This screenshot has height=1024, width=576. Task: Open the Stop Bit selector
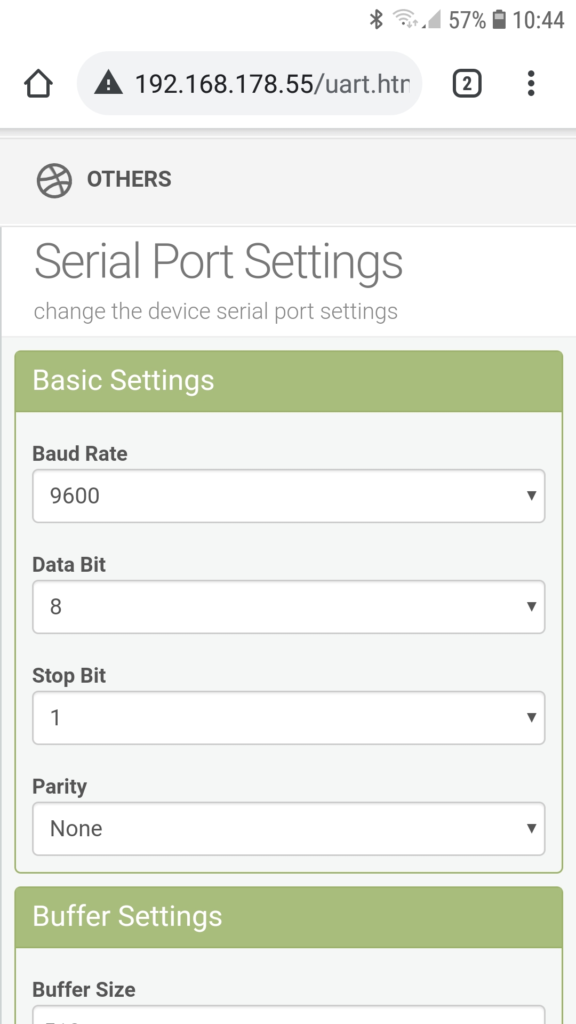coord(289,718)
